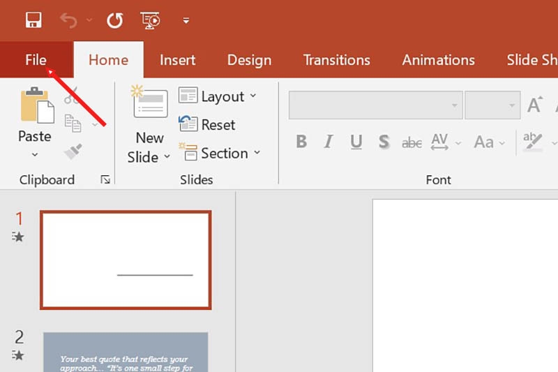Click the Format Painter brush icon
558x372 pixels.
click(73, 151)
